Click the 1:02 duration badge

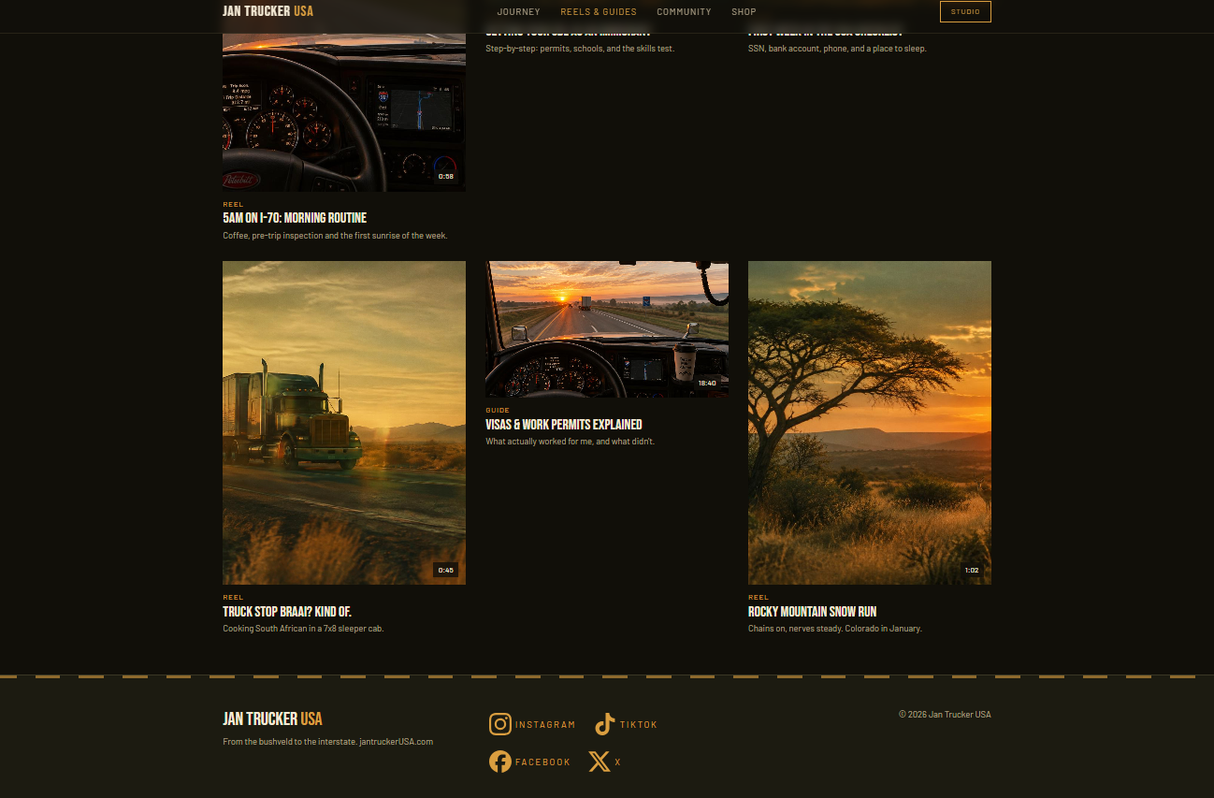(972, 570)
